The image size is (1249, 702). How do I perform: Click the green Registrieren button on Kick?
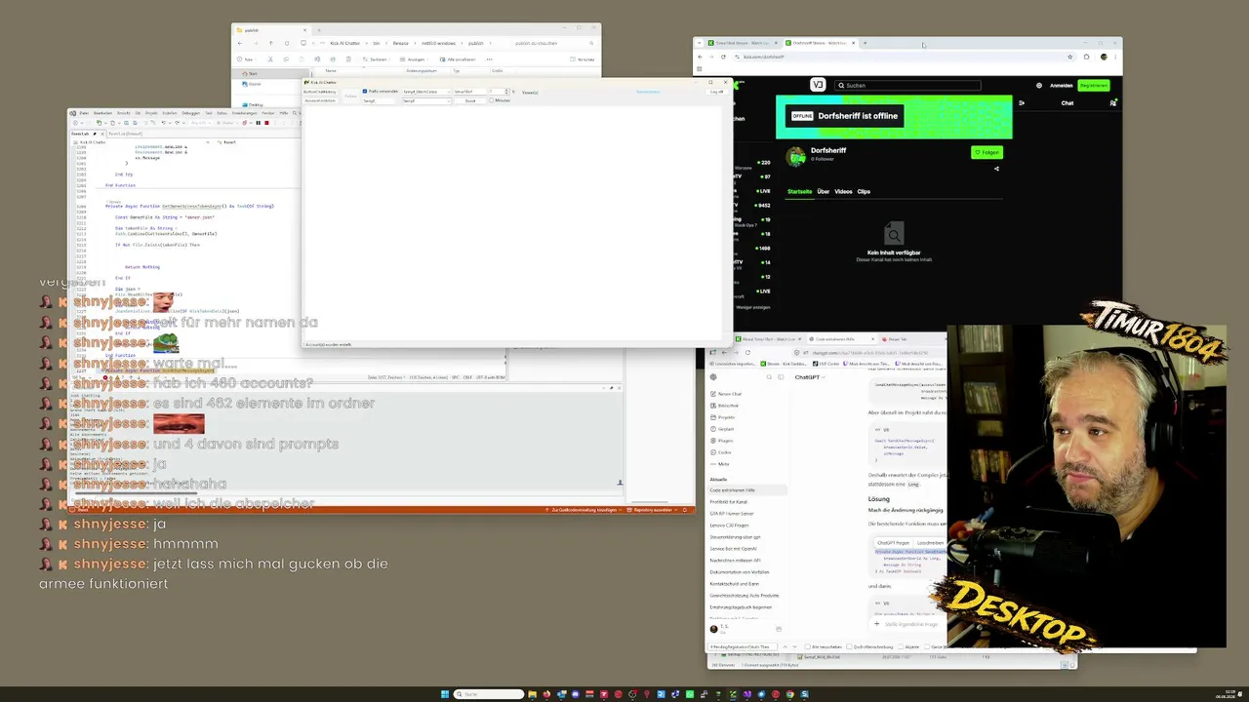[1094, 86]
